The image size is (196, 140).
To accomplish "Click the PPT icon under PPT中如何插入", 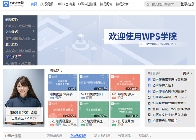I will [x=114, y=98].
